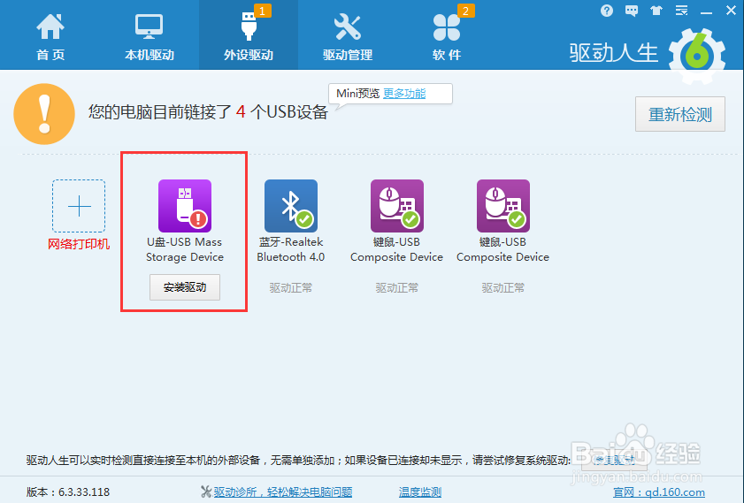Screen dimensions: 744x503
Task: Click 安装驱动 button for U盘
Action: click(x=185, y=287)
